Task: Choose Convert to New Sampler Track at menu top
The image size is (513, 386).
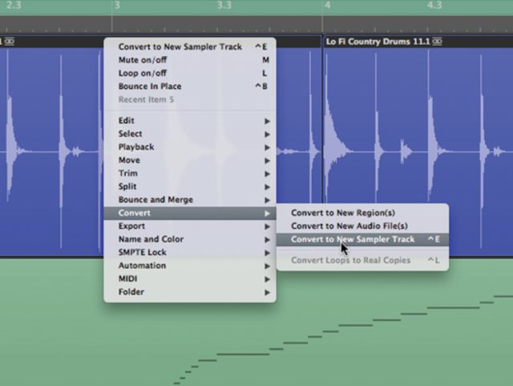Action: click(190, 47)
